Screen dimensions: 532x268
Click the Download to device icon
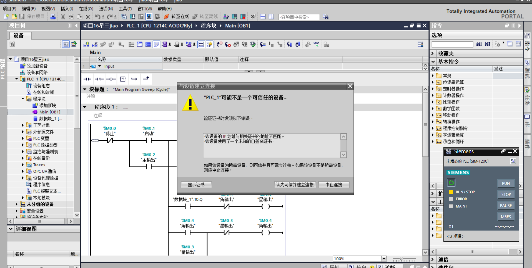click(x=132, y=17)
